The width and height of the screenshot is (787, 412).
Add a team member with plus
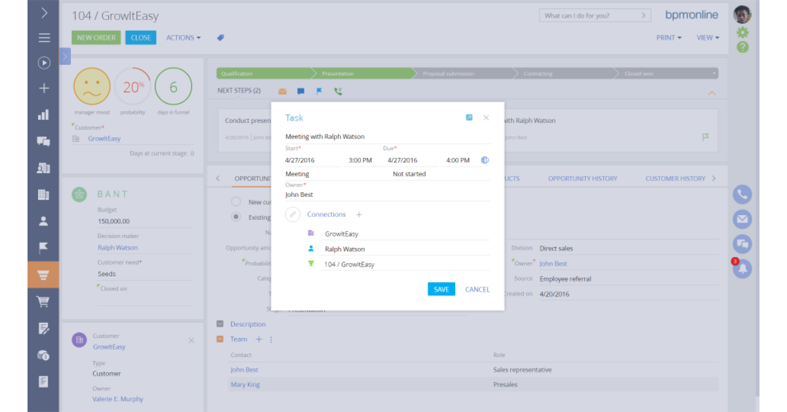(258, 339)
